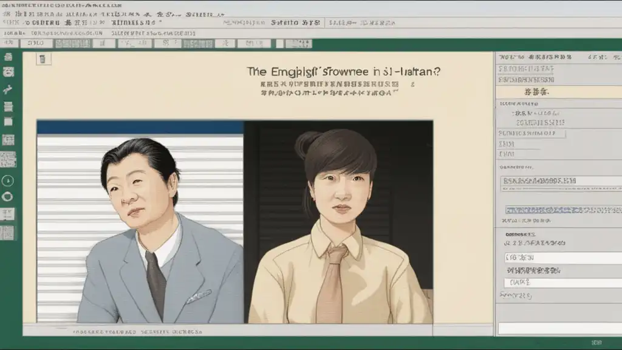Click the topmost stacked-lines icon in left sidebar
622x350 pixels.
[9, 57]
